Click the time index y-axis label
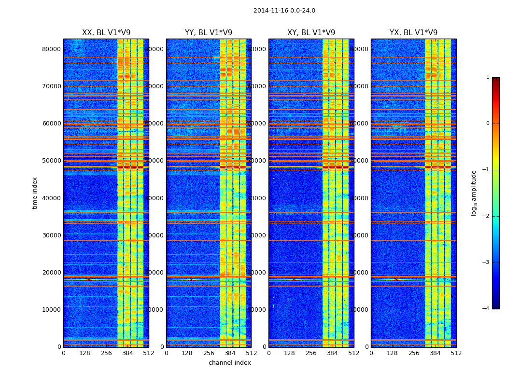Image resolution: width=507 pixels, height=386 pixels. [35, 193]
